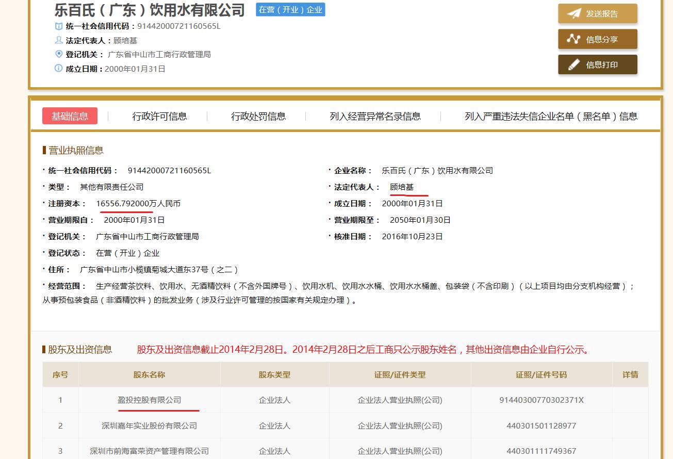Open shareholder 盈投控股有限公司

pyautogui.click(x=150, y=400)
